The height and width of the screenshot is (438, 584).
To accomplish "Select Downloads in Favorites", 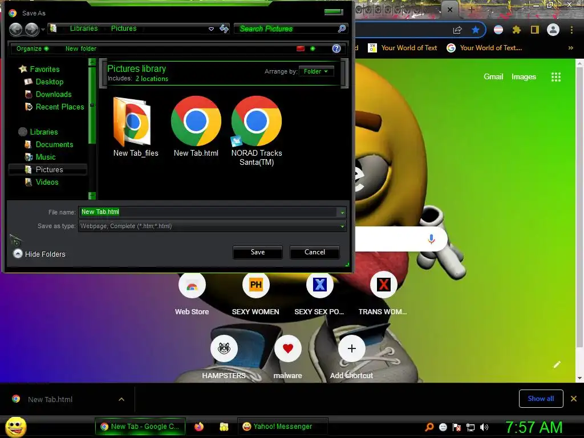I will pos(48,94).
